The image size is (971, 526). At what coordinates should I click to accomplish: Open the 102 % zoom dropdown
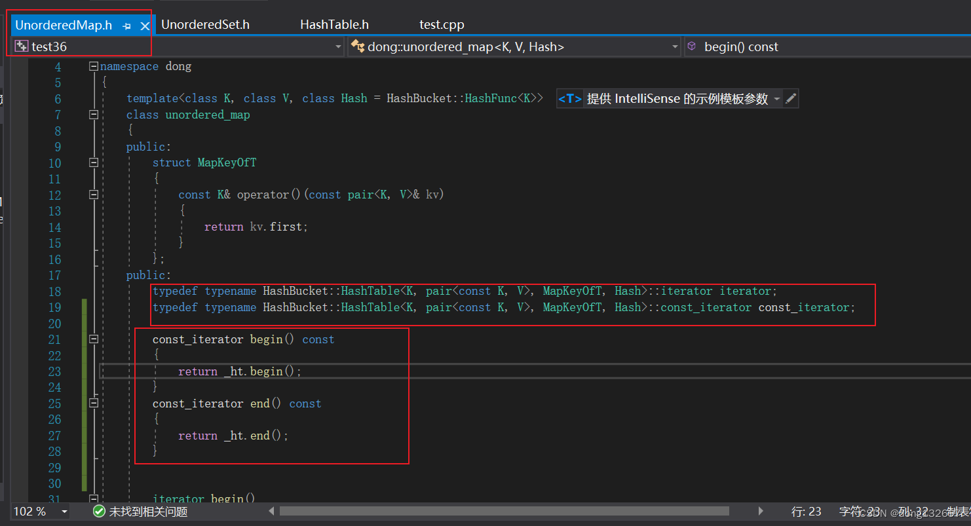(x=64, y=512)
